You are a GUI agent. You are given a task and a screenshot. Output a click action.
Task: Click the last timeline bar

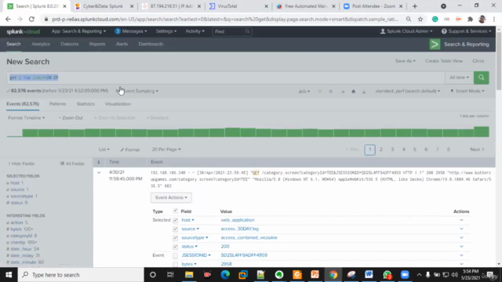point(481,132)
